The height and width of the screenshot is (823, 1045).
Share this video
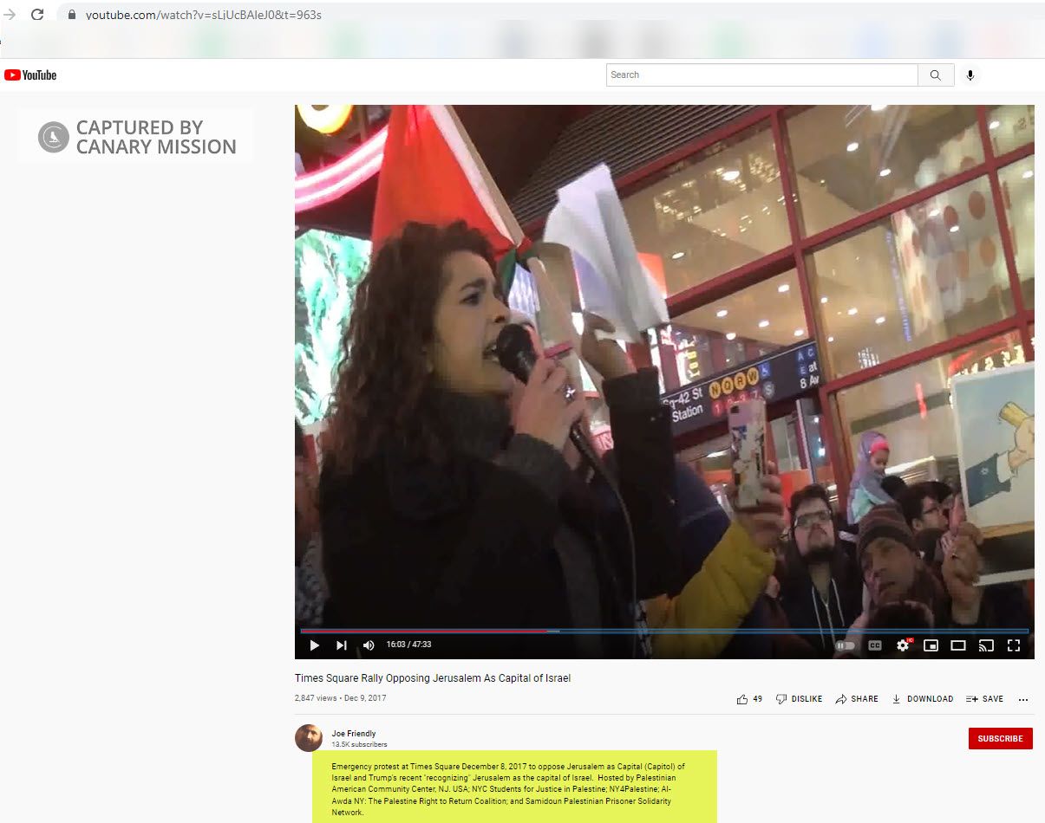point(857,699)
